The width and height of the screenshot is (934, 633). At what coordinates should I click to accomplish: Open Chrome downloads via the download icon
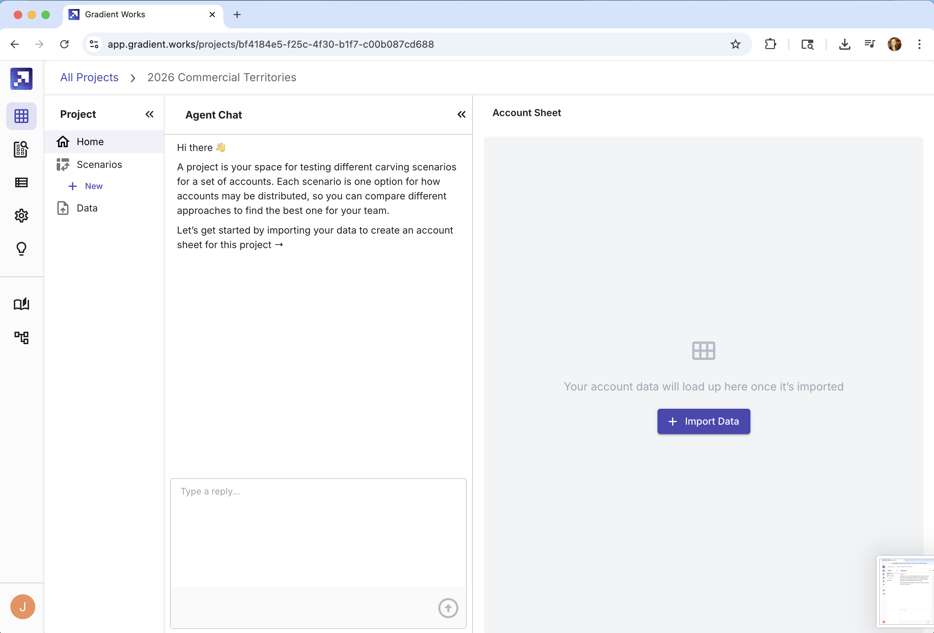coord(844,44)
